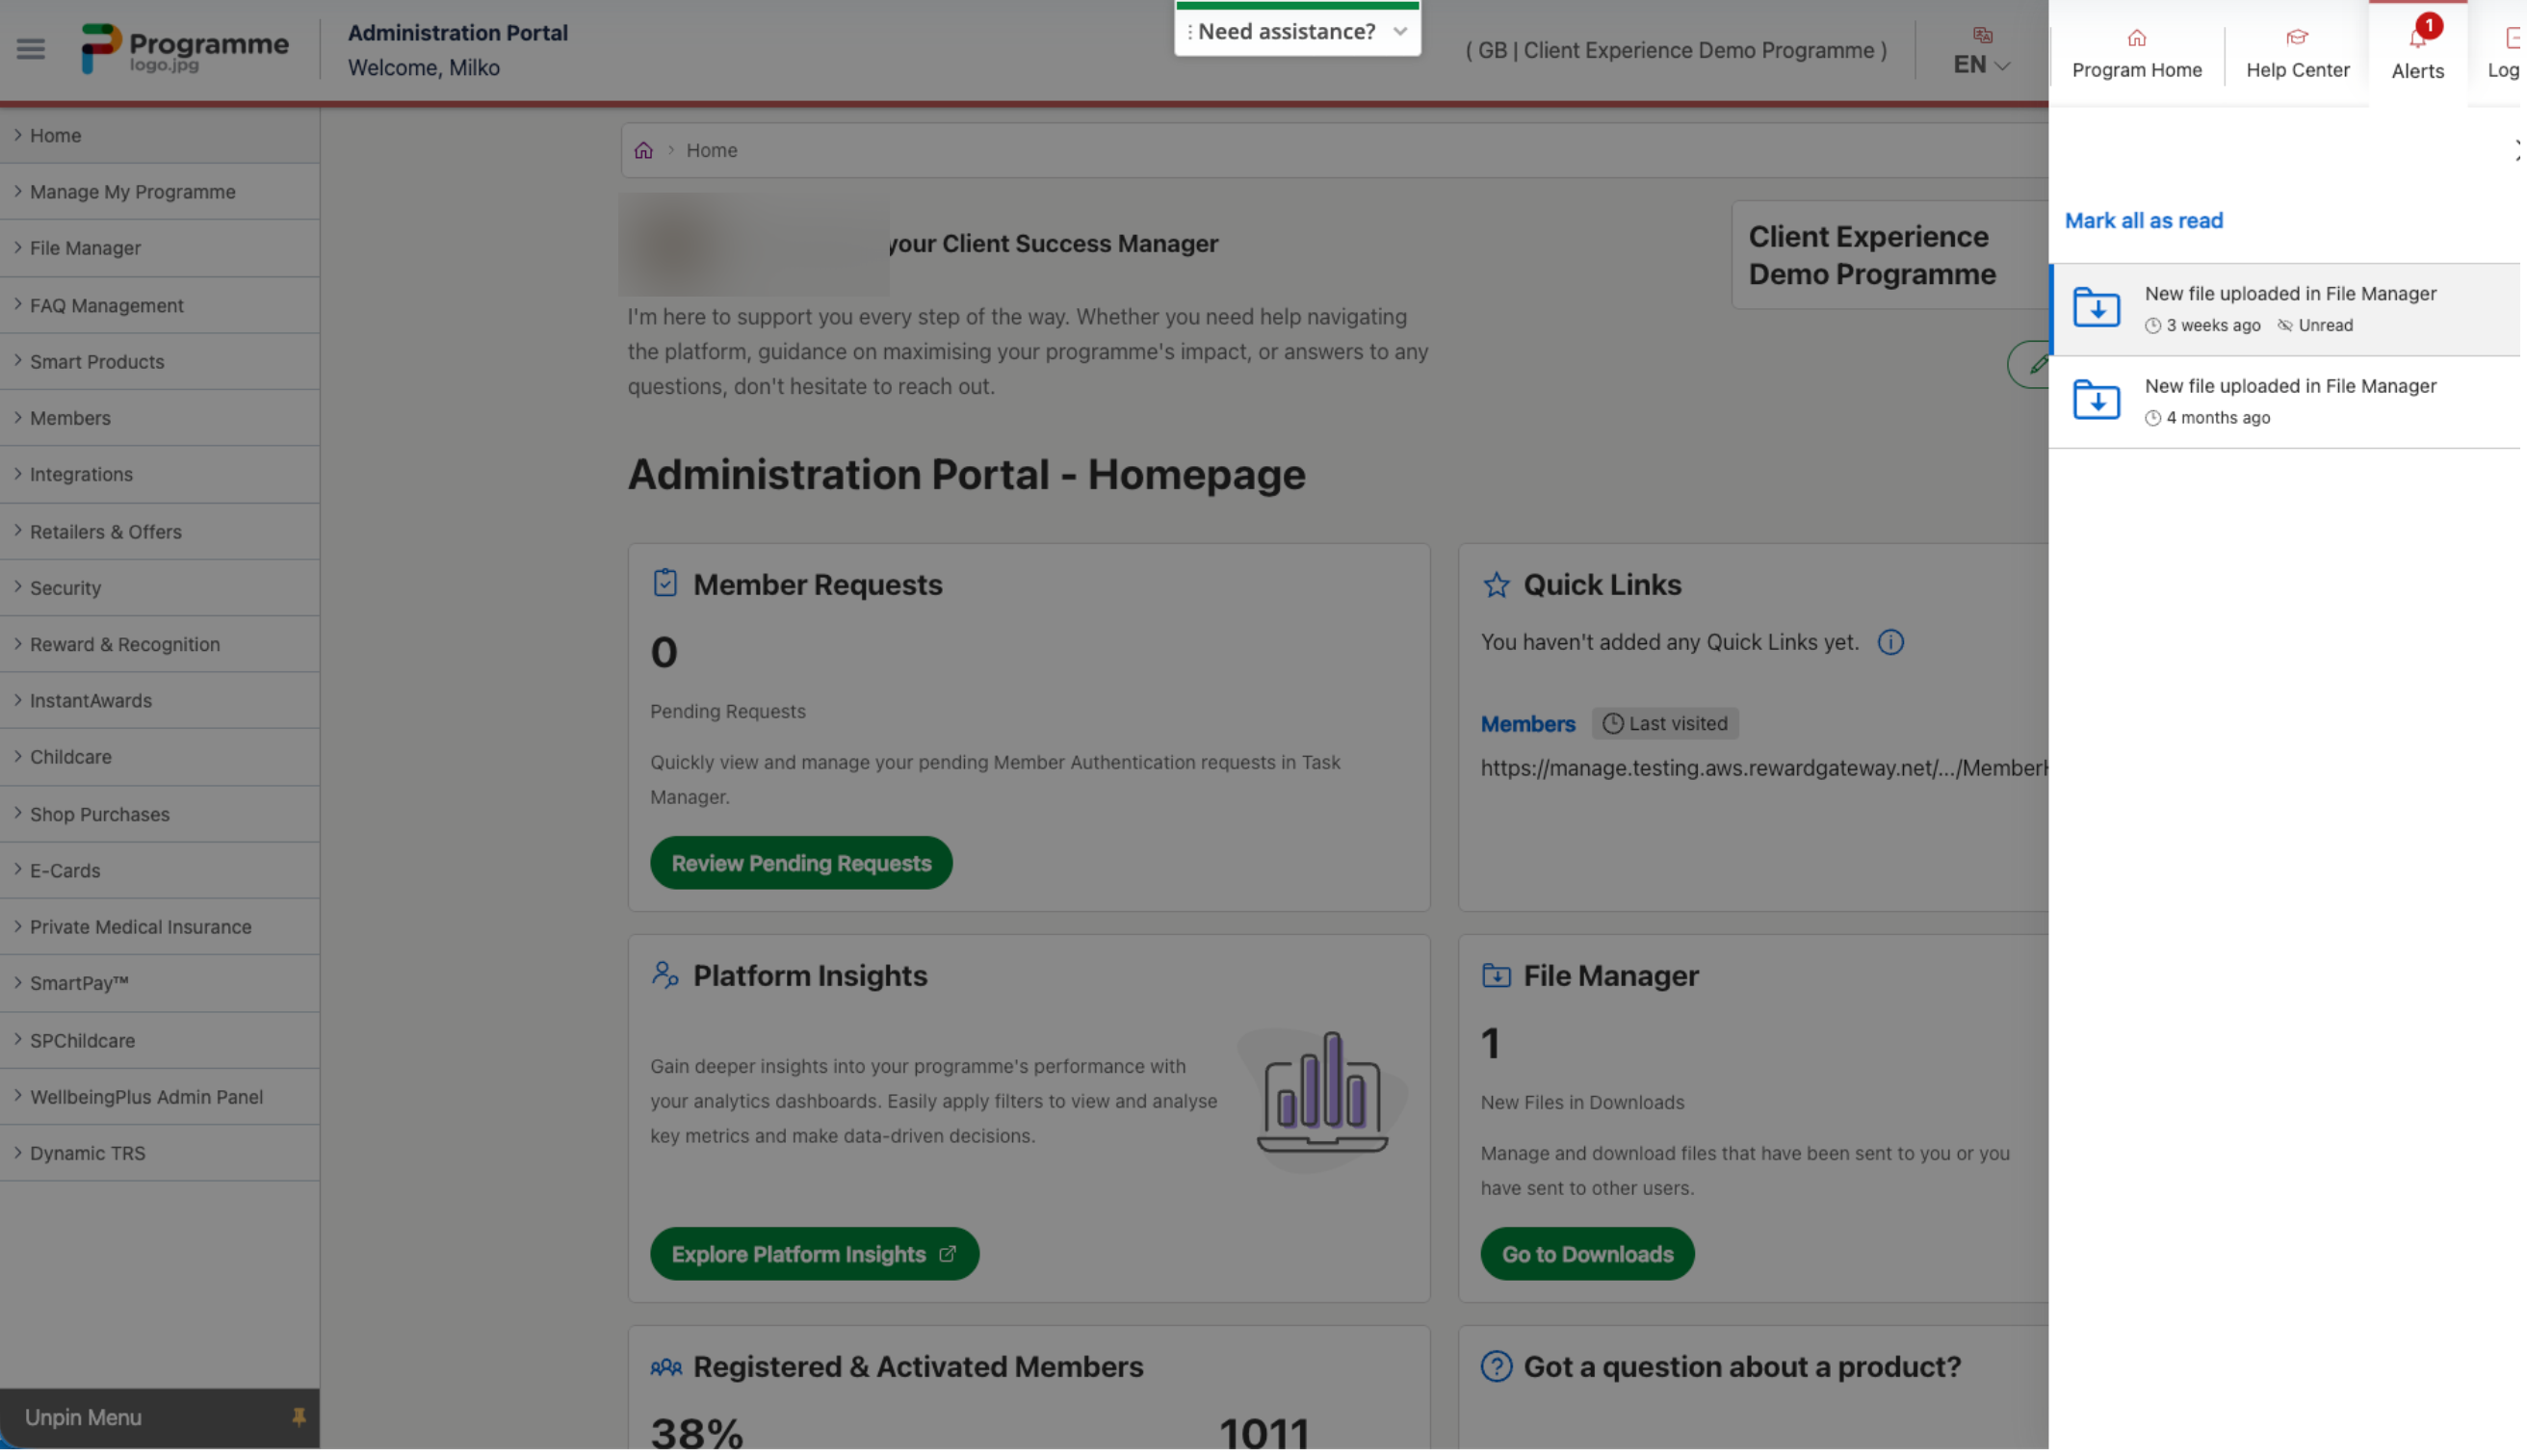Expand Manage My Programme menu item
The height and width of the screenshot is (1456, 2527).
tap(133, 192)
